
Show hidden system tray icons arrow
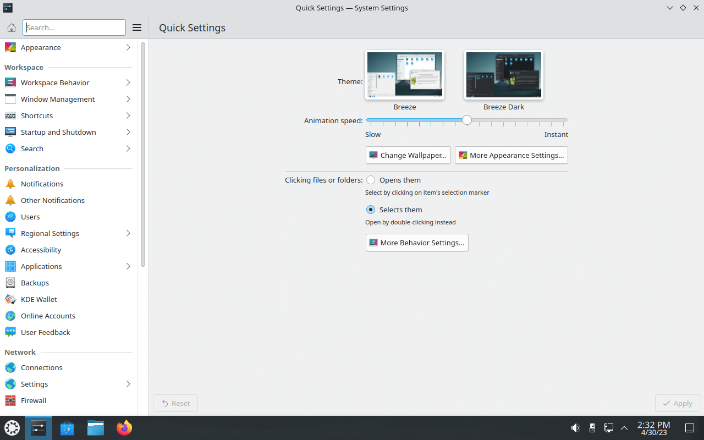click(x=624, y=427)
